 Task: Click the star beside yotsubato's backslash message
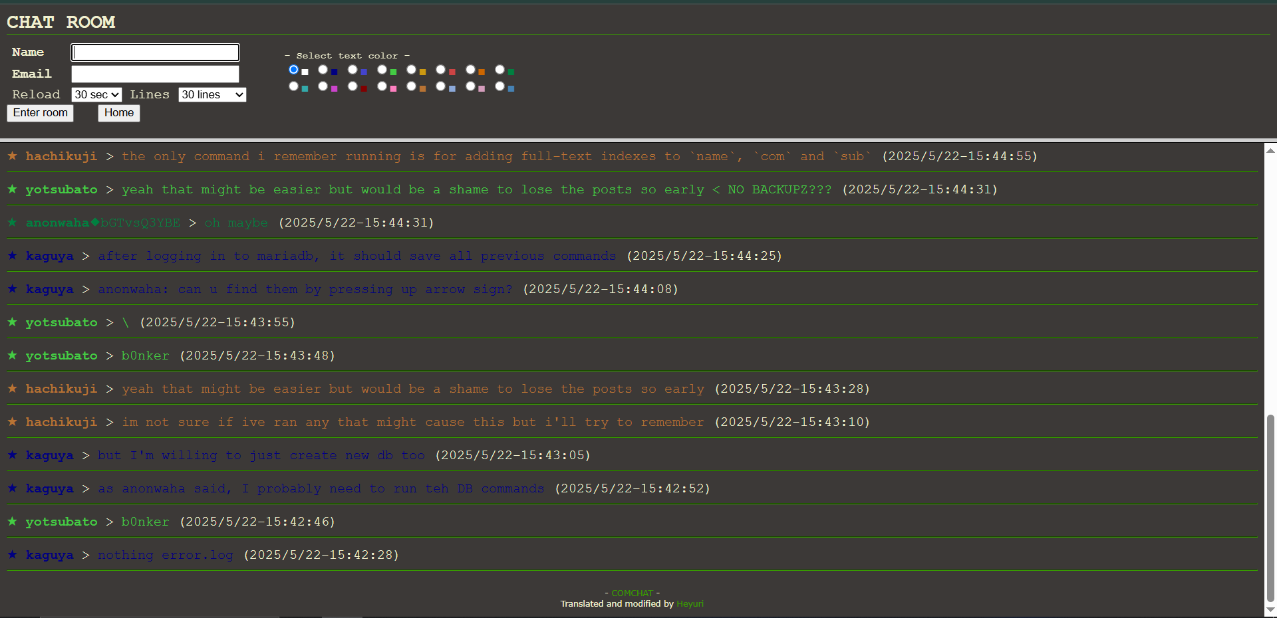12,322
